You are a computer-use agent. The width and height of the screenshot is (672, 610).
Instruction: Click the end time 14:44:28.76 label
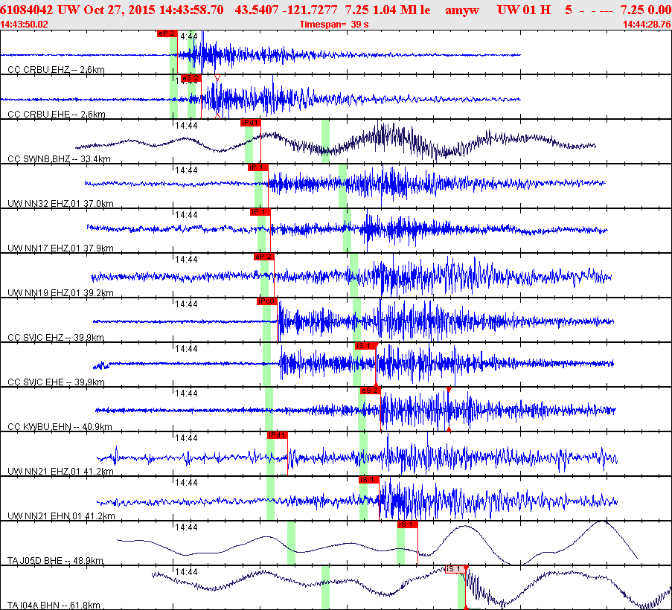pyautogui.click(x=646, y=25)
